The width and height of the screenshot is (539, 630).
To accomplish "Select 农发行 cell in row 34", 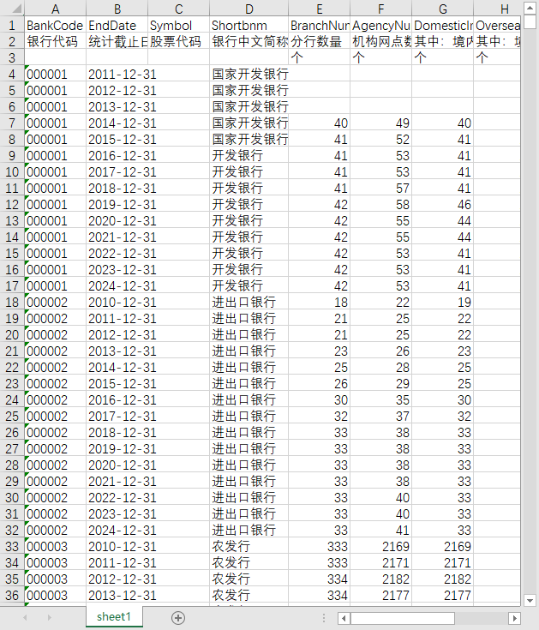I will [249, 562].
